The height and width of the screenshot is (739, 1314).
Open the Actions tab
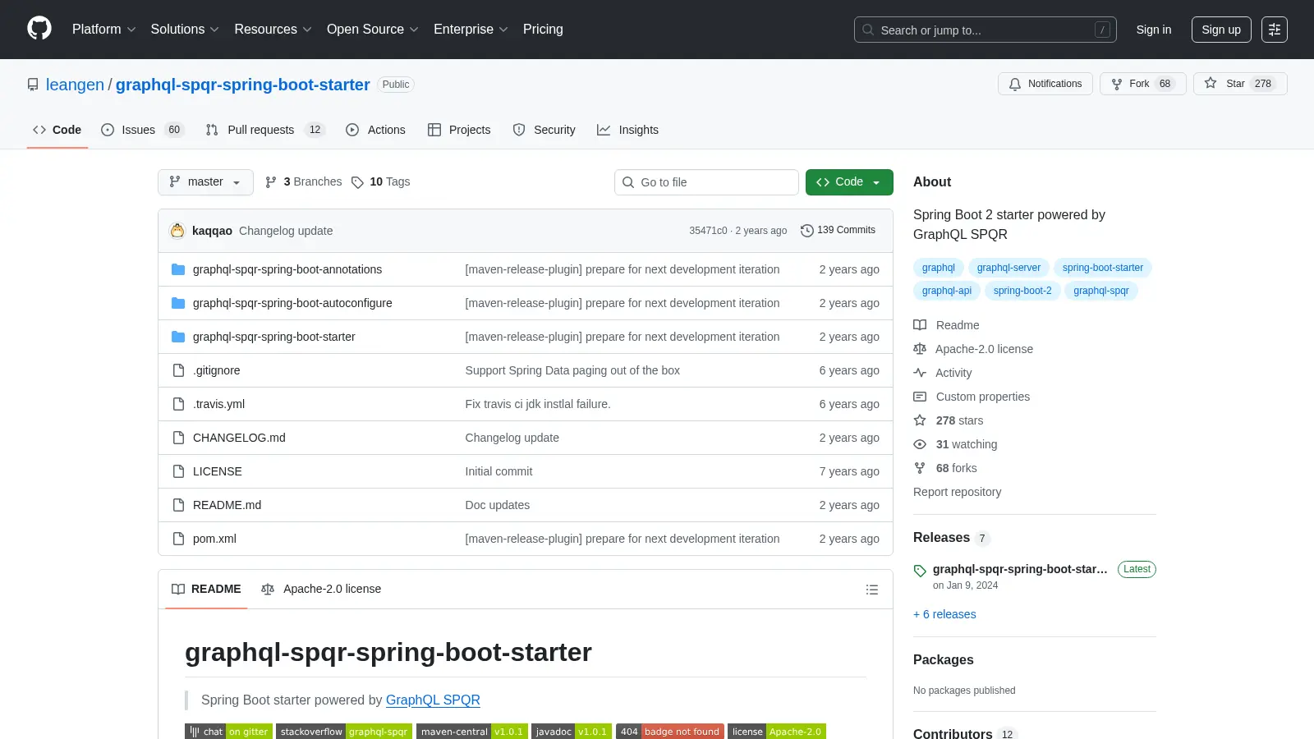coord(376,130)
